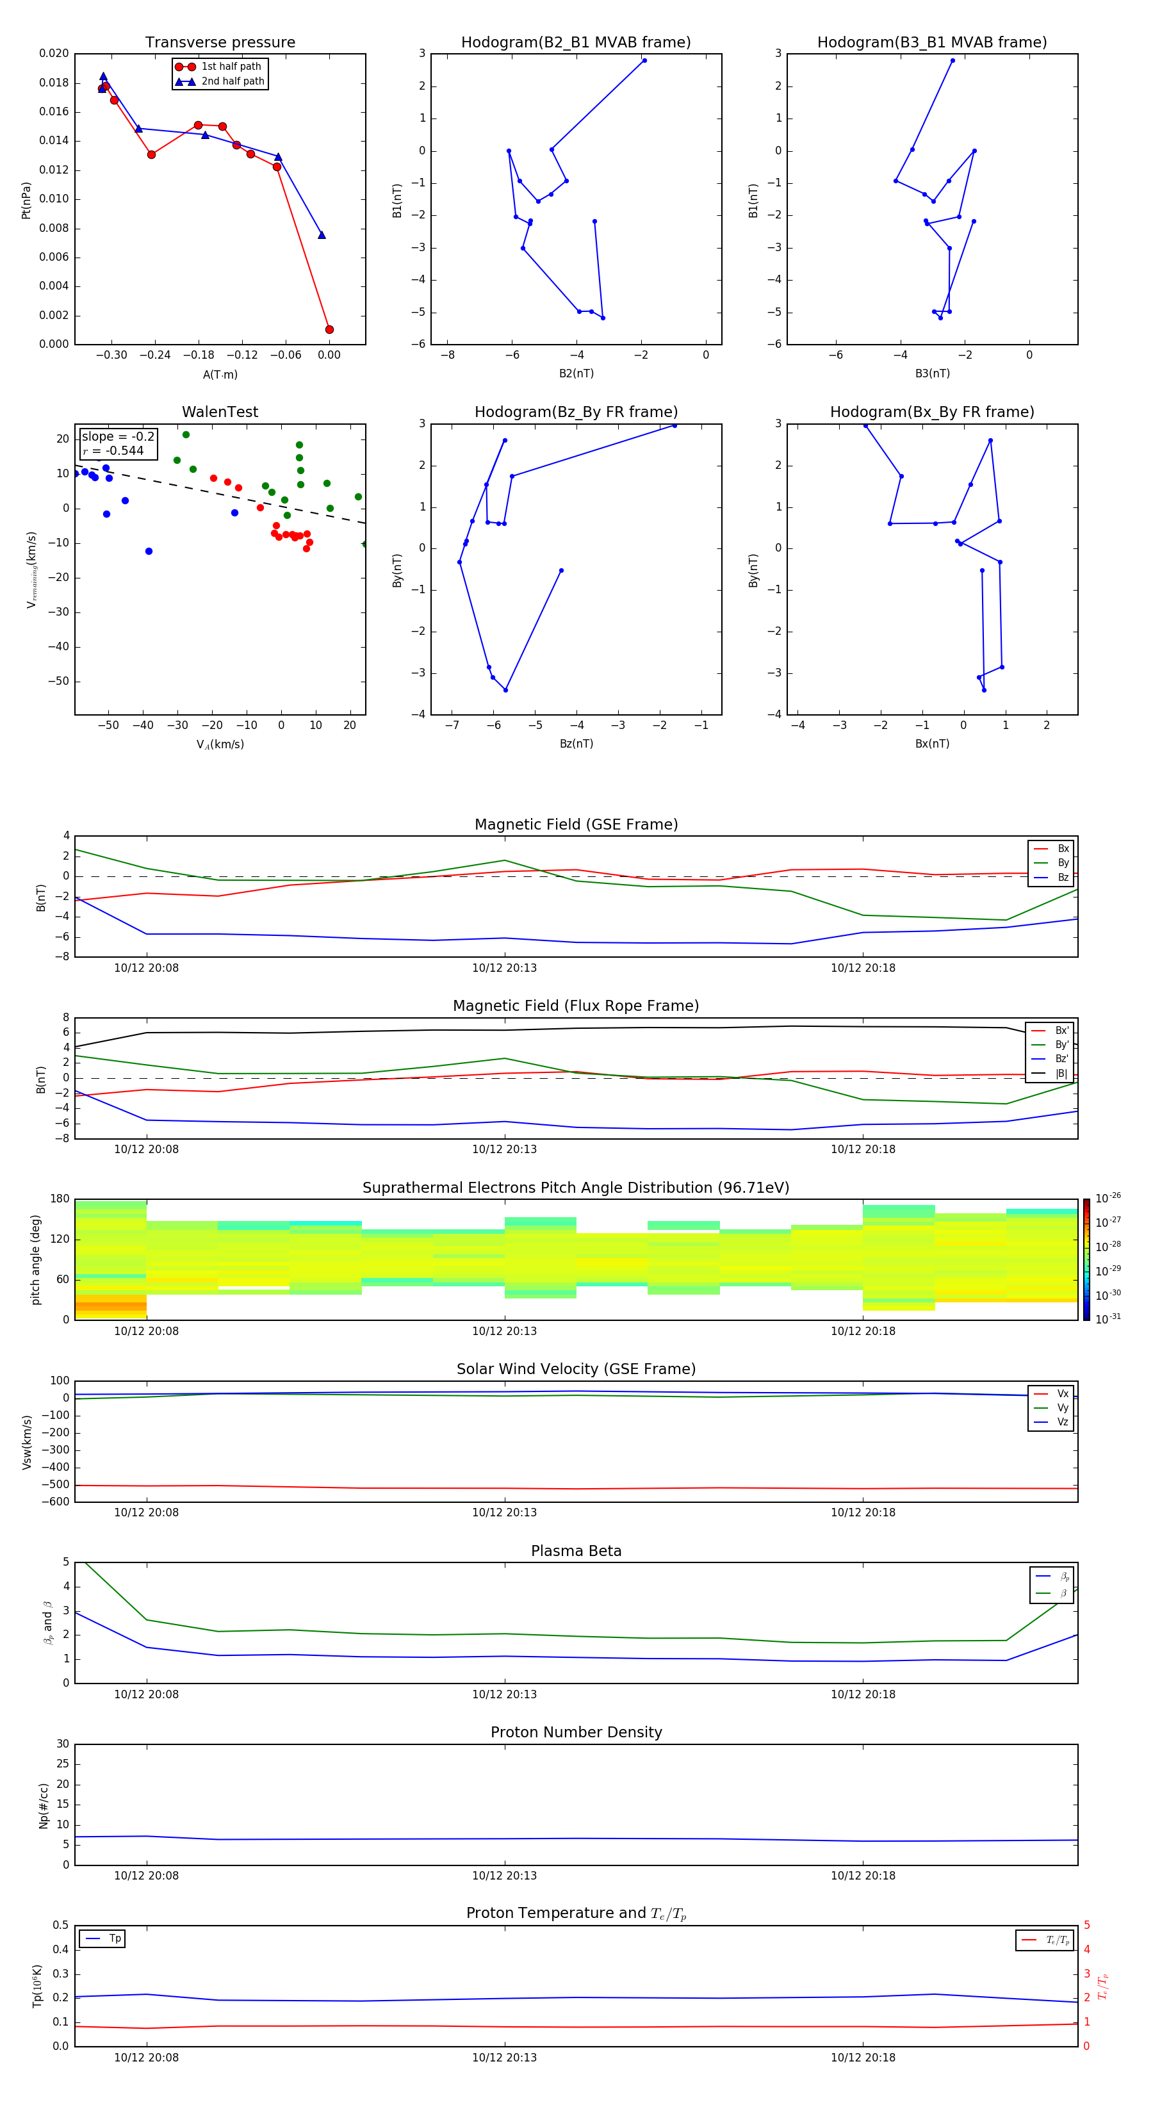Select the Tp legend entry in temperature panel
1153x2114 pixels.
point(102,1938)
